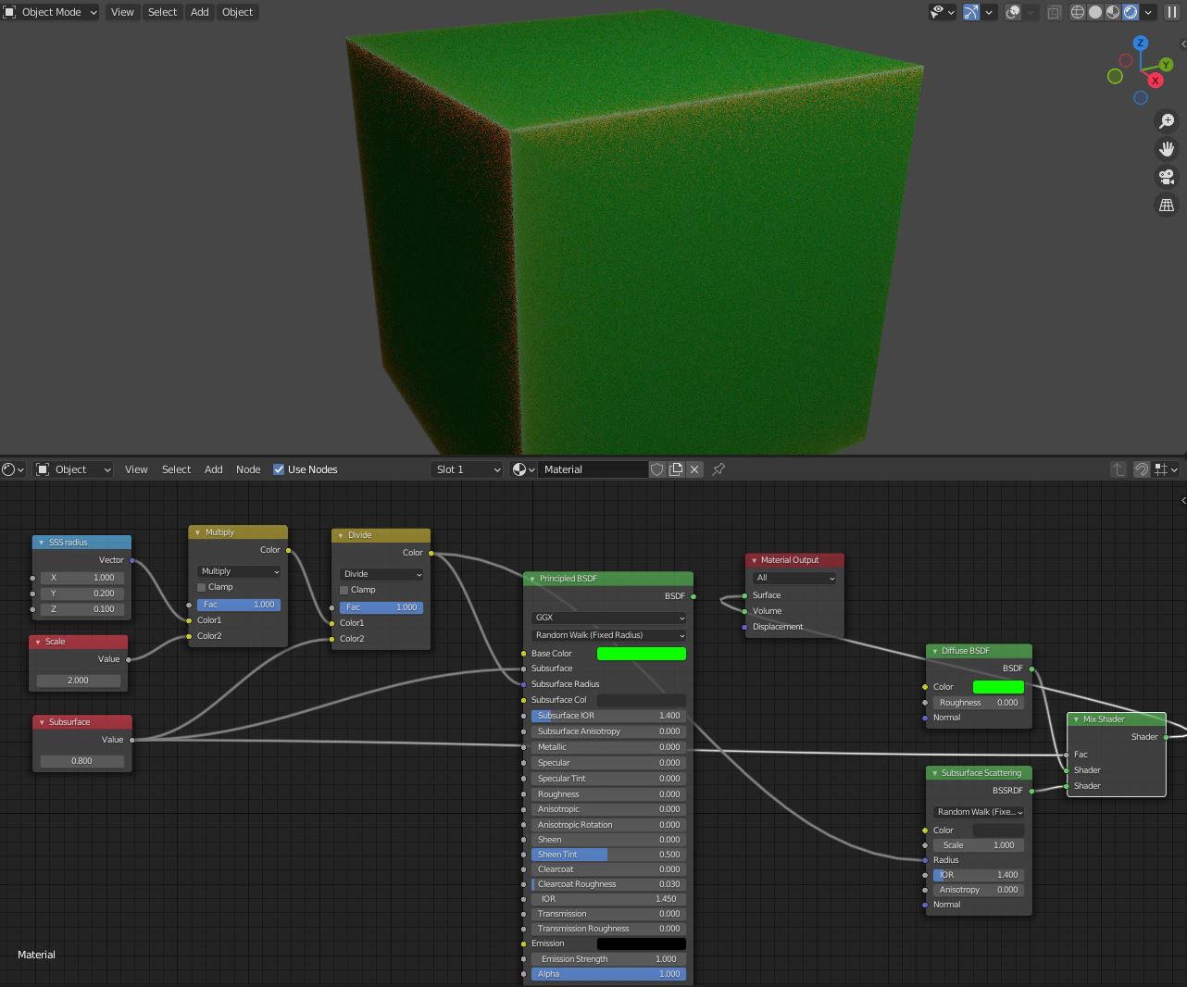This screenshot has height=987, width=1187.
Task: Adjust Subsurface Scattering IOR slider
Action: coord(979,875)
